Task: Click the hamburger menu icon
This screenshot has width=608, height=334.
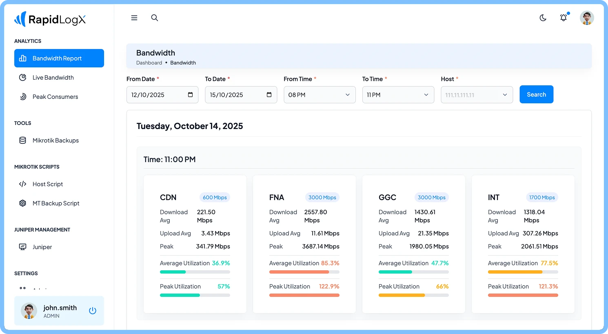Action: [x=134, y=18]
